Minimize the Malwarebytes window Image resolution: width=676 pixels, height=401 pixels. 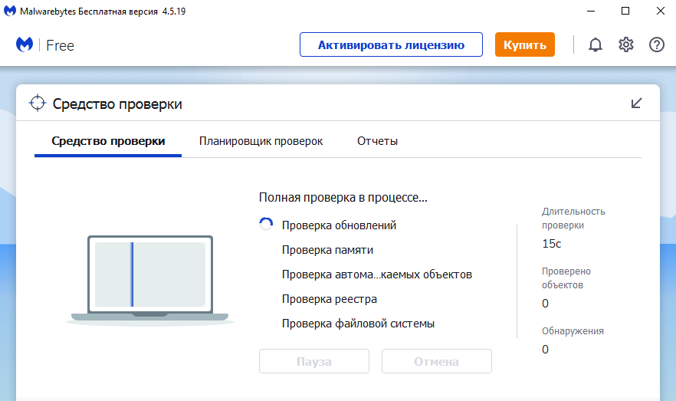click(x=591, y=11)
